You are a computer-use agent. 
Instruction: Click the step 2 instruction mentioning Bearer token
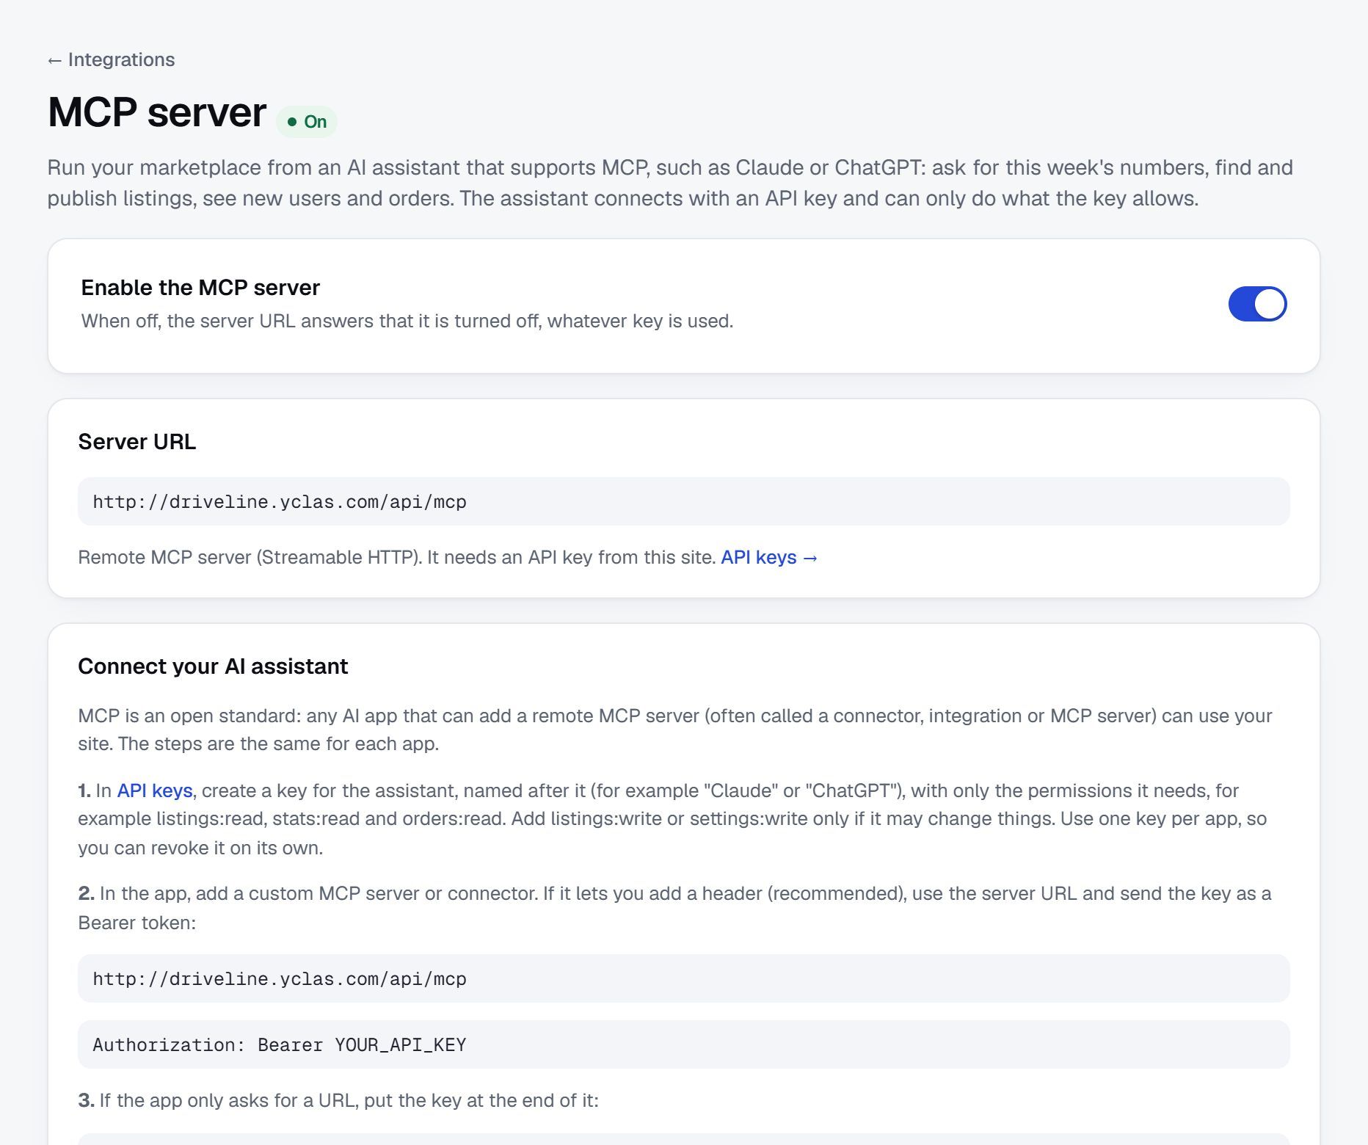pos(674,908)
